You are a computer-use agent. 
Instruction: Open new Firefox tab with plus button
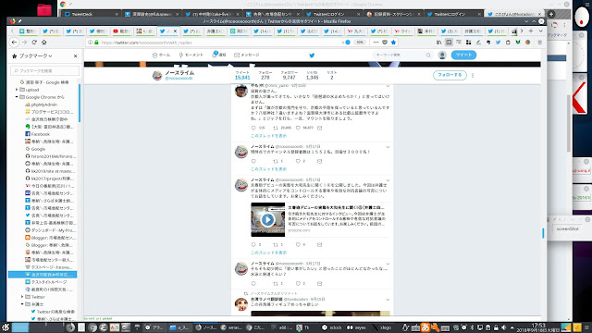(531, 31)
